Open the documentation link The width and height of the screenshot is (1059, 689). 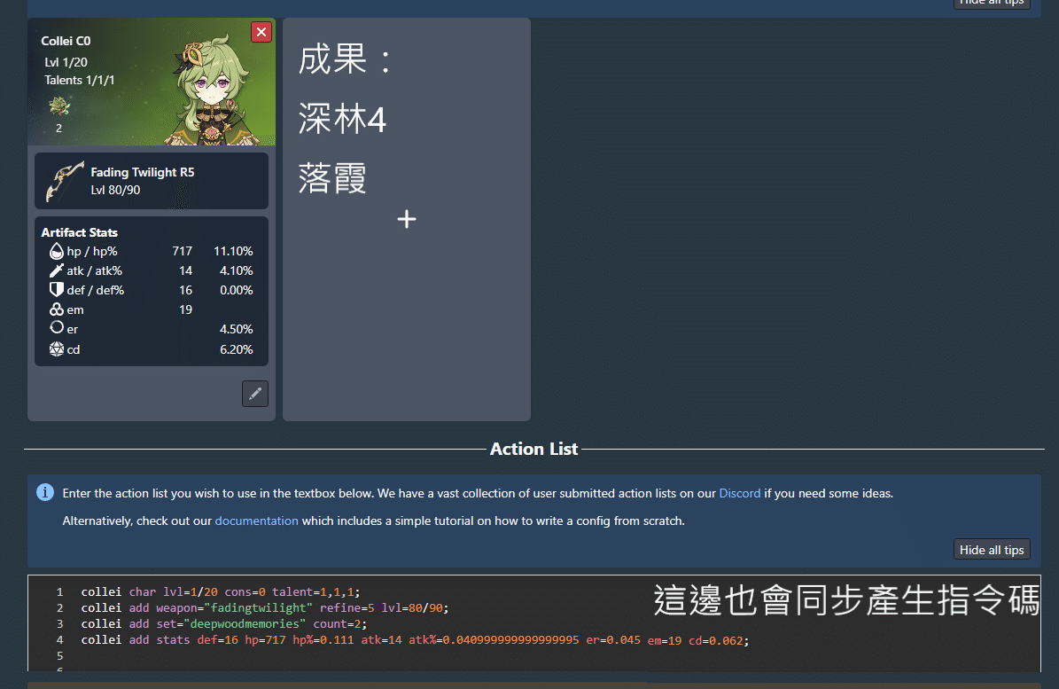256,521
